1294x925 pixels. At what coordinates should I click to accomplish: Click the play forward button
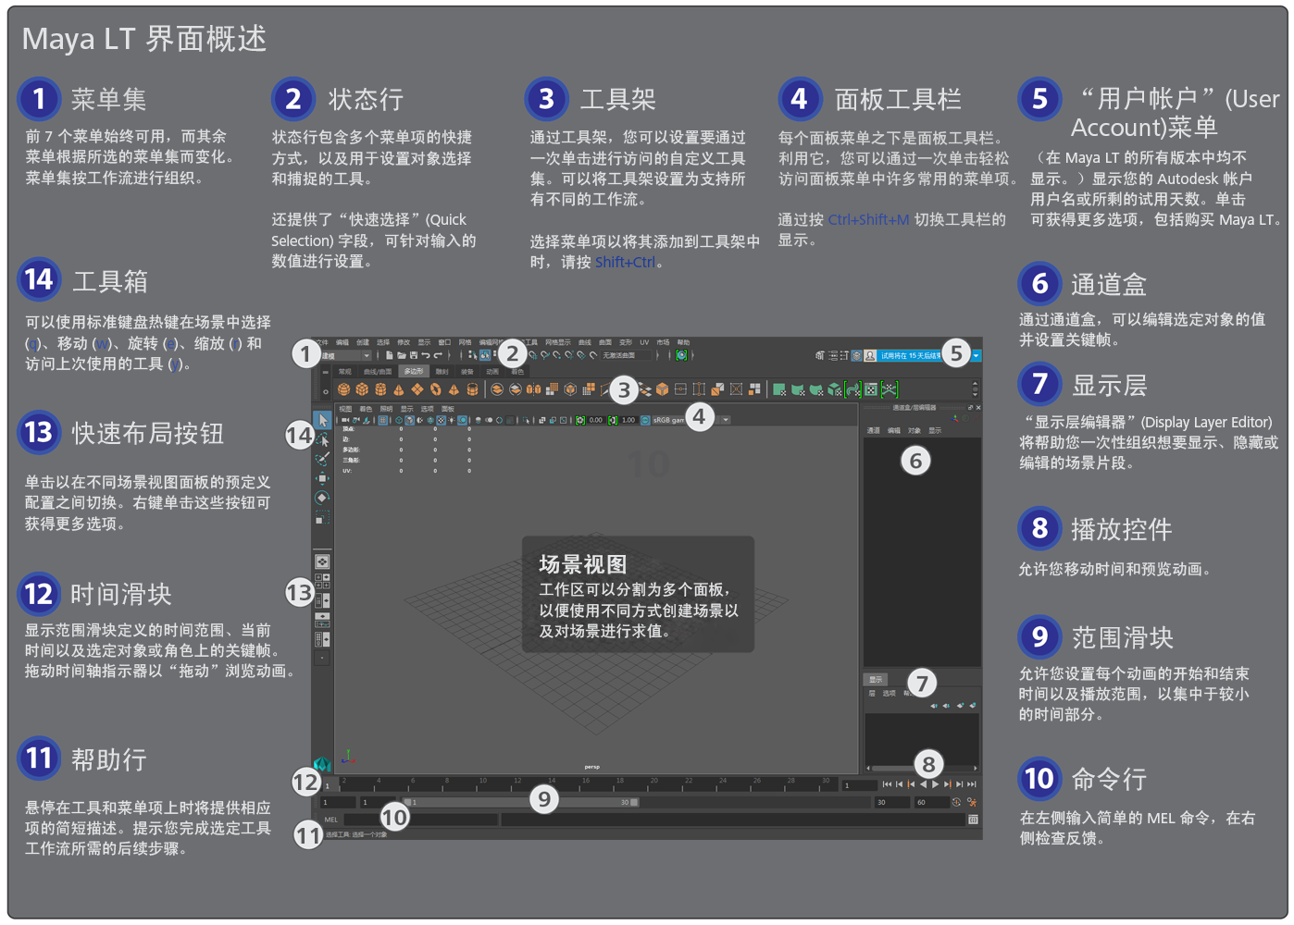(x=935, y=784)
